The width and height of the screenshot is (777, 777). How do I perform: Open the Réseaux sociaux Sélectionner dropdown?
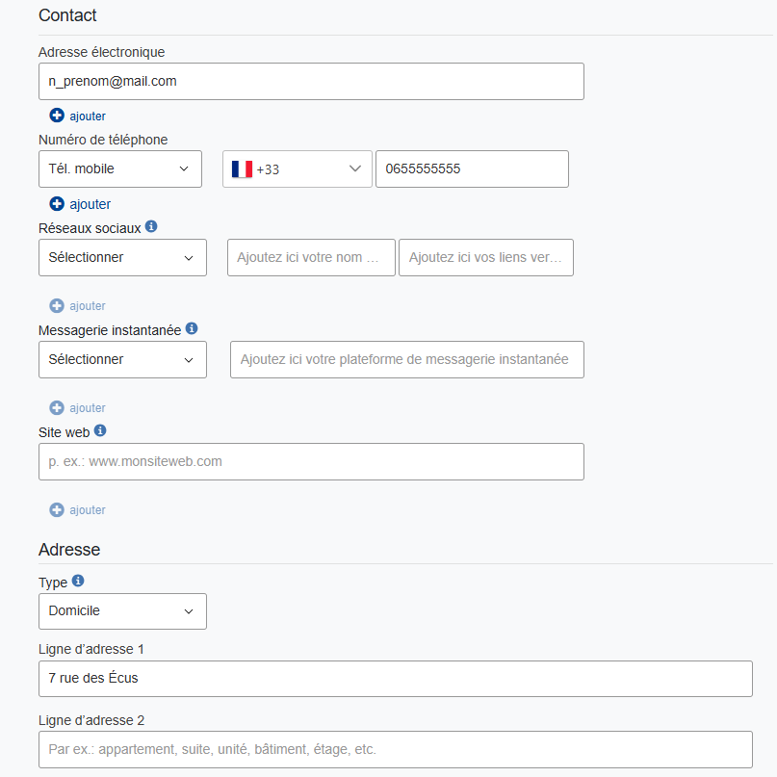click(122, 258)
